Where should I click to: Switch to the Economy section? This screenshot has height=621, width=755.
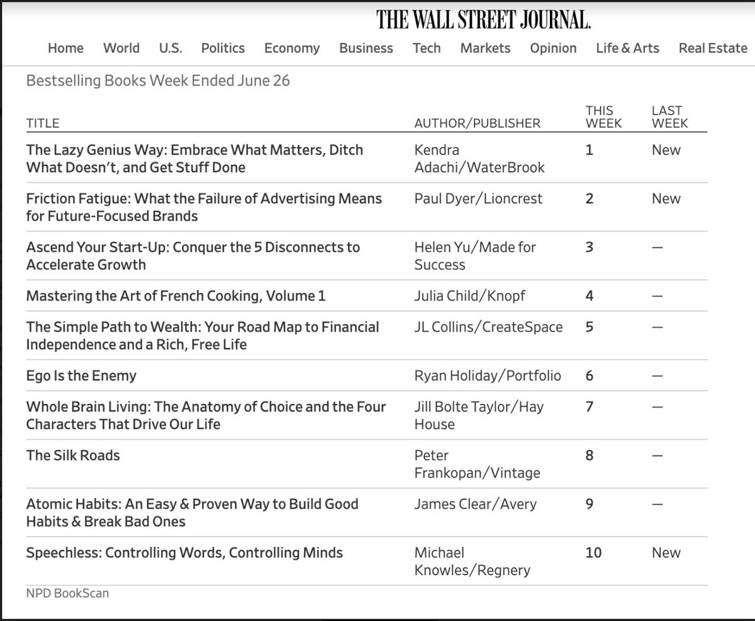pyautogui.click(x=292, y=48)
